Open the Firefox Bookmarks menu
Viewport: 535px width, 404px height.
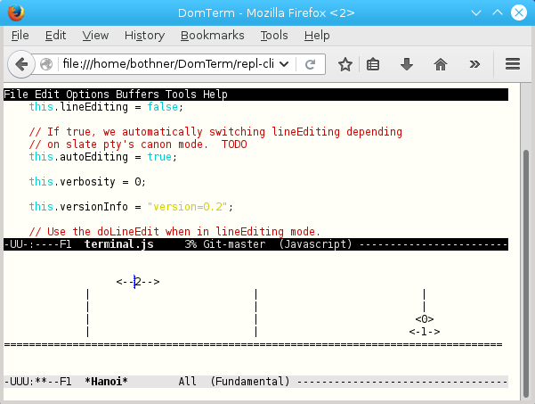212,36
